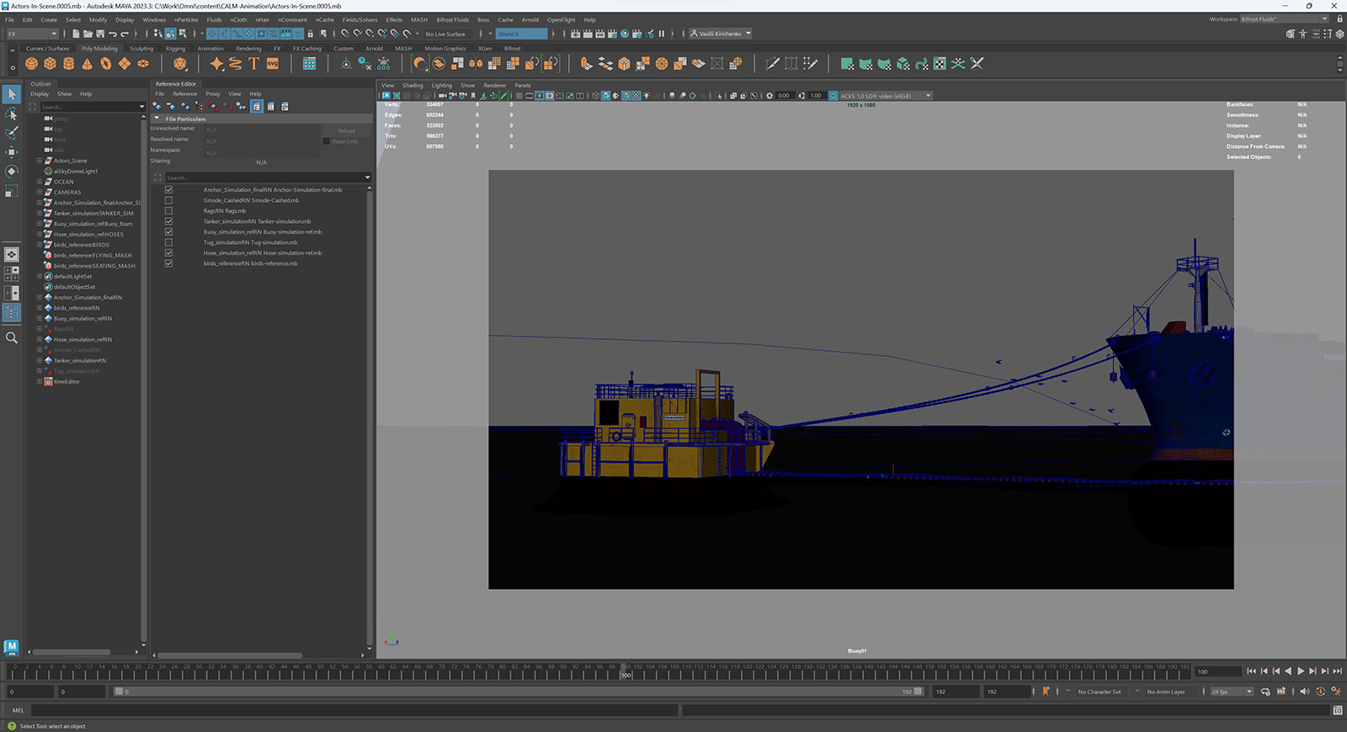Toggle the Read Only checkbox

coord(327,141)
